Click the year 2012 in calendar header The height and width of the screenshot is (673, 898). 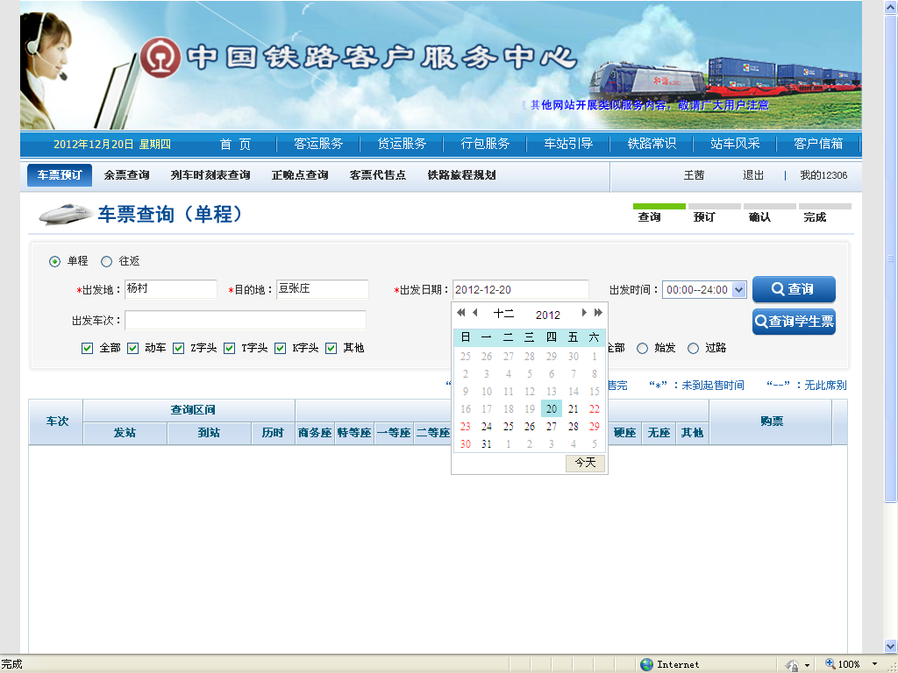point(548,315)
